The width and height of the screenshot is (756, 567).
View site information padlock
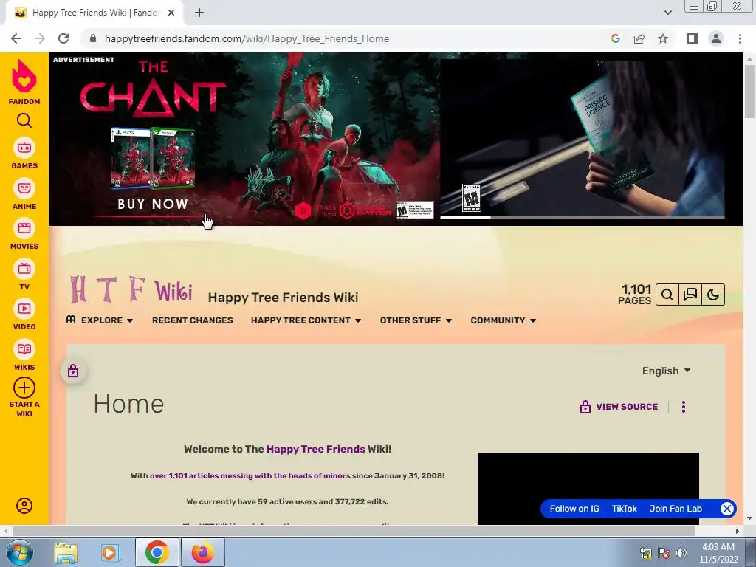pos(93,38)
